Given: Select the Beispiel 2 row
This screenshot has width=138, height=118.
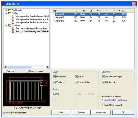Looking at the screenshot, I should tap(91, 17).
